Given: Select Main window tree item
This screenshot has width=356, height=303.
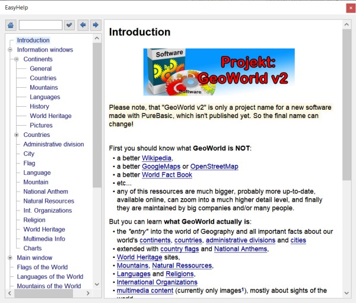Looking at the screenshot, I should coord(34,258).
